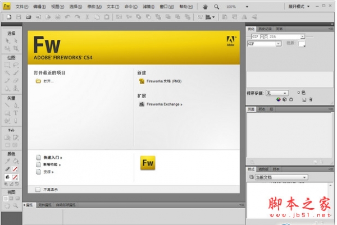Image resolution: width=337 pixels, height=225 pixels.
Task: Select the Paint Bucket tool
Action: pyautogui.click(x=16, y=161)
